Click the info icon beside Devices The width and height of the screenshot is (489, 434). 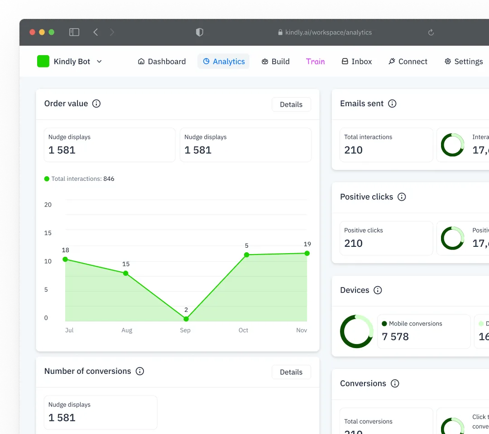click(x=378, y=290)
